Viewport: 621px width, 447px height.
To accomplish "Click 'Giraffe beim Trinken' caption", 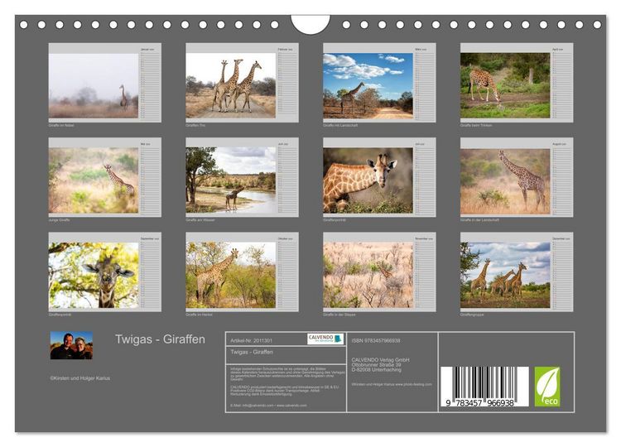I will 476,125.
